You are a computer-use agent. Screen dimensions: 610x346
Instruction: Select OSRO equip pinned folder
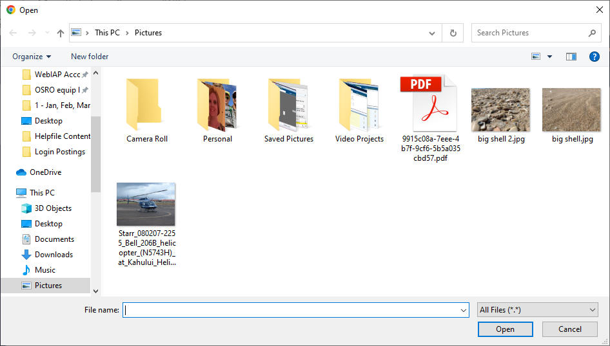[x=55, y=90]
